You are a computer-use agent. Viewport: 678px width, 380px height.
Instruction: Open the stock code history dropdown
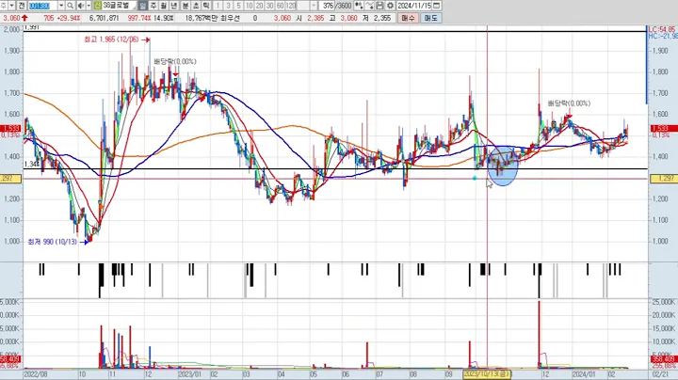tap(61, 6)
